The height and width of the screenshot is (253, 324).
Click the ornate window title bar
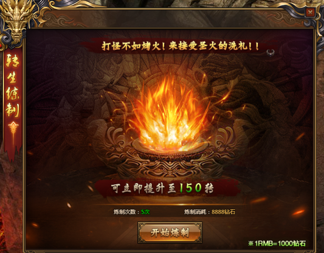coord(171,19)
